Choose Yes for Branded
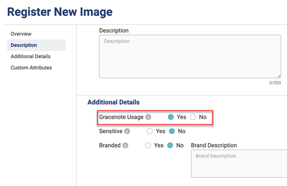The image size is (287, 186). pyautogui.click(x=148, y=146)
